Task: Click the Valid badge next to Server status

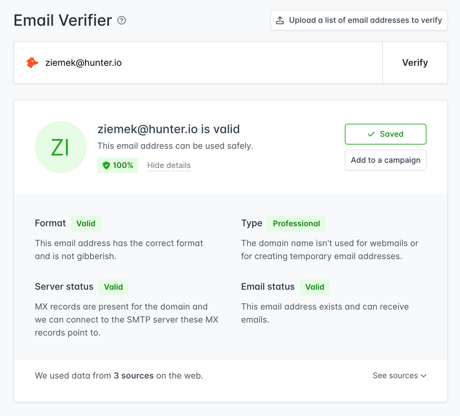Action: pos(113,287)
